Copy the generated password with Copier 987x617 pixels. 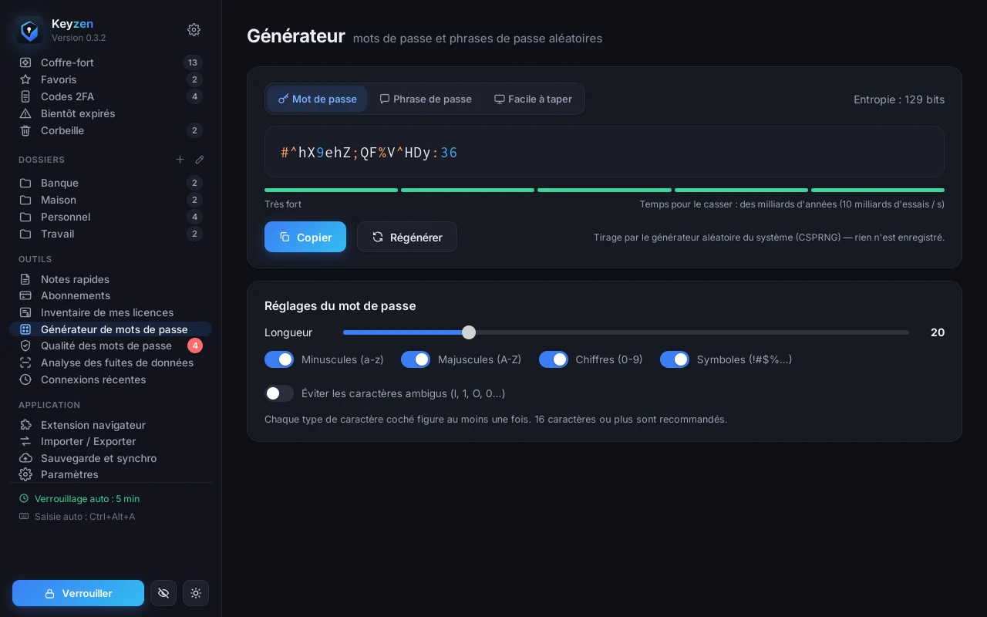click(305, 237)
